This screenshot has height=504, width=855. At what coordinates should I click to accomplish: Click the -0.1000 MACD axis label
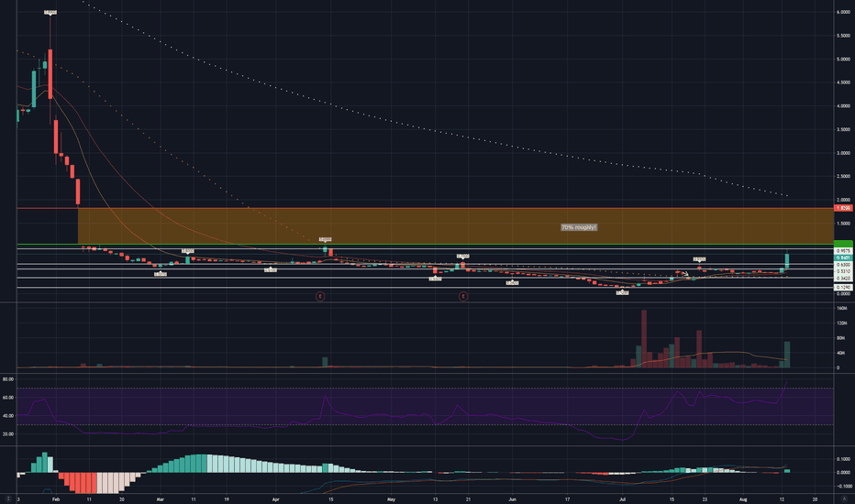844,486
